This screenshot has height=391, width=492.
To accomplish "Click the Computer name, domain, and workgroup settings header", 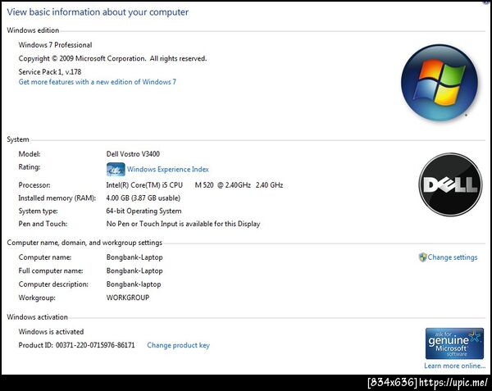I will (84, 243).
